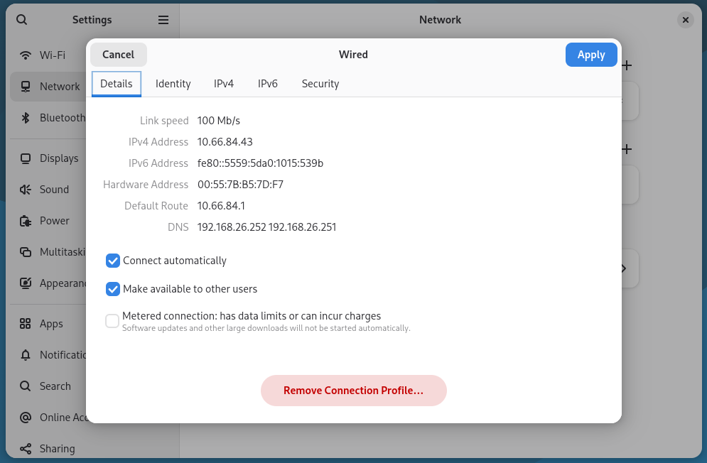This screenshot has height=463, width=707.
Task: Select the Security tab
Action: pyautogui.click(x=320, y=84)
